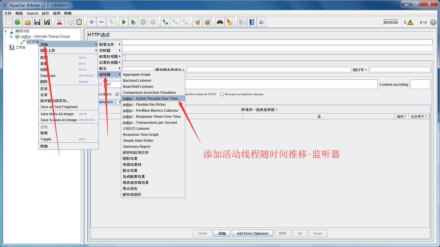Click the Expand All plus icon
The width and height of the screenshot is (440, 247).
[92, 22]
